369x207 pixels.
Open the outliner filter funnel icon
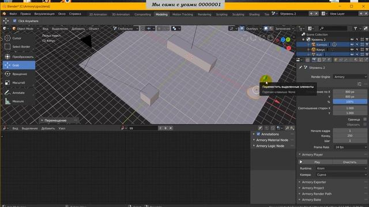(355, 29)
